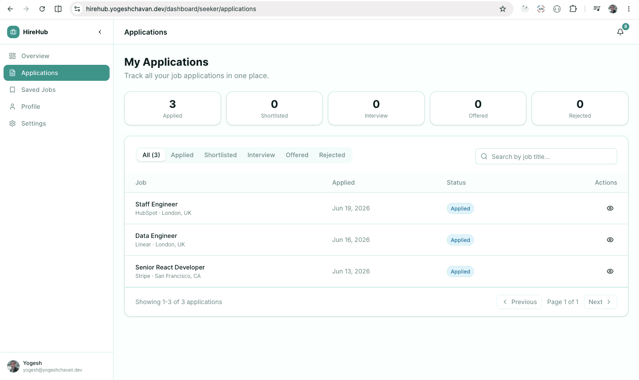The height and width of the screenshot is (380, 639).
Task: Click the code brackets extension icon
Action: click(x=541, y=9)
